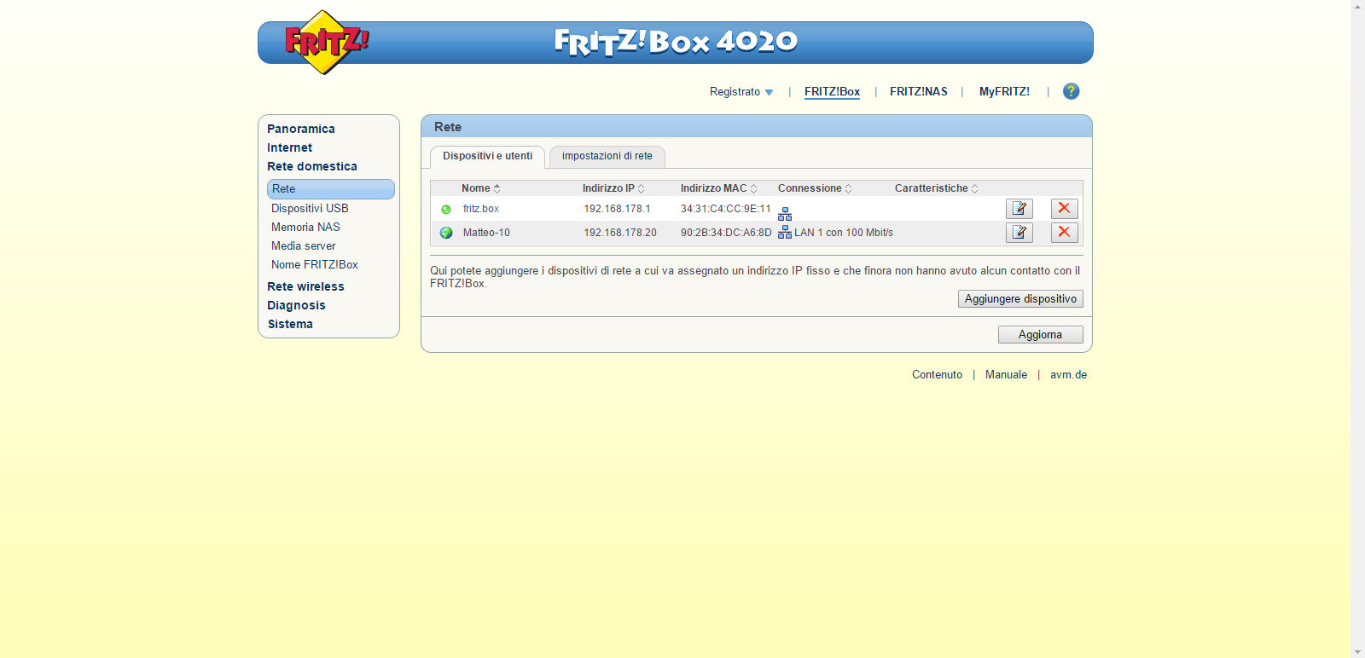
Task: Click the vertical page scrollbar
Action: (x=1357, y=329)
